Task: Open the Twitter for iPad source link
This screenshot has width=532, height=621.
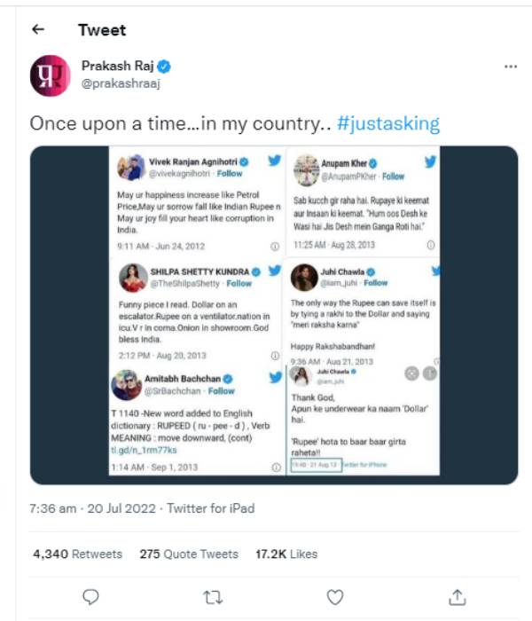Action: coord(211,508)
